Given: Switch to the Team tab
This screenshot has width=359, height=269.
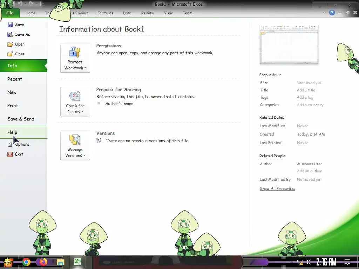Looking at the screenshot, I should [x=188, y=13].
